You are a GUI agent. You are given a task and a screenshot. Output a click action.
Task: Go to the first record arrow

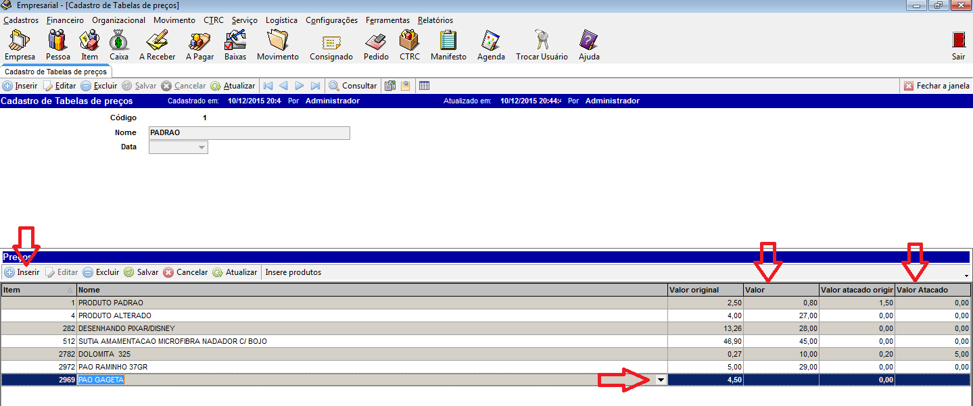point(268,86)
